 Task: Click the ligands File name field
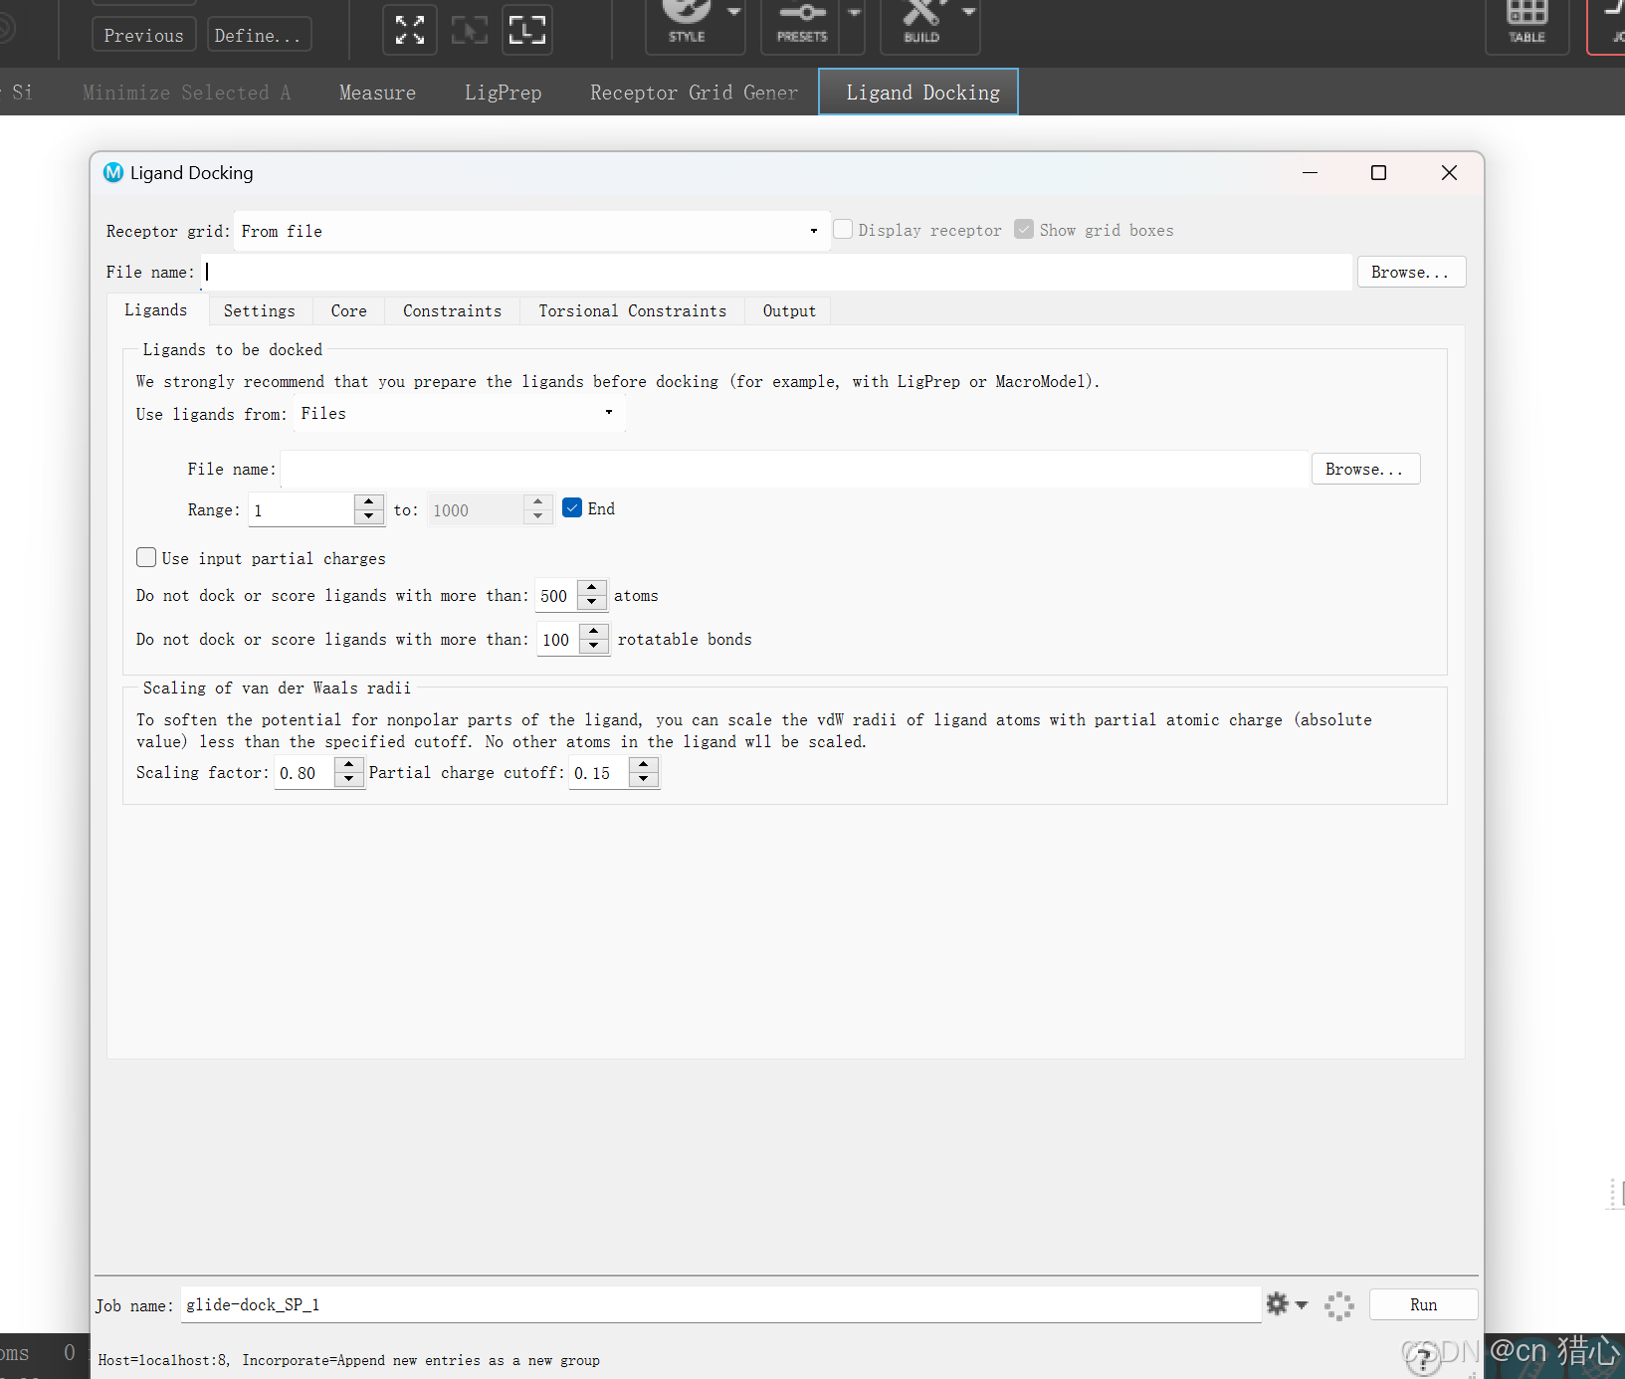(794, 469)
